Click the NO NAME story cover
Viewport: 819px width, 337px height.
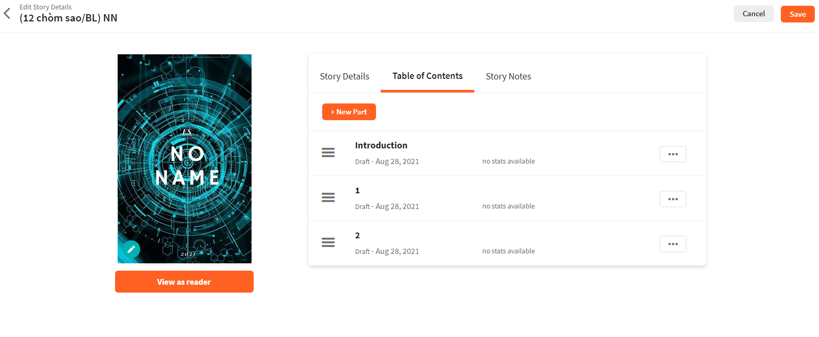(x=185, y=159)
